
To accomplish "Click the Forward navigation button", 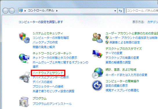I will click(x=12, y=11).
